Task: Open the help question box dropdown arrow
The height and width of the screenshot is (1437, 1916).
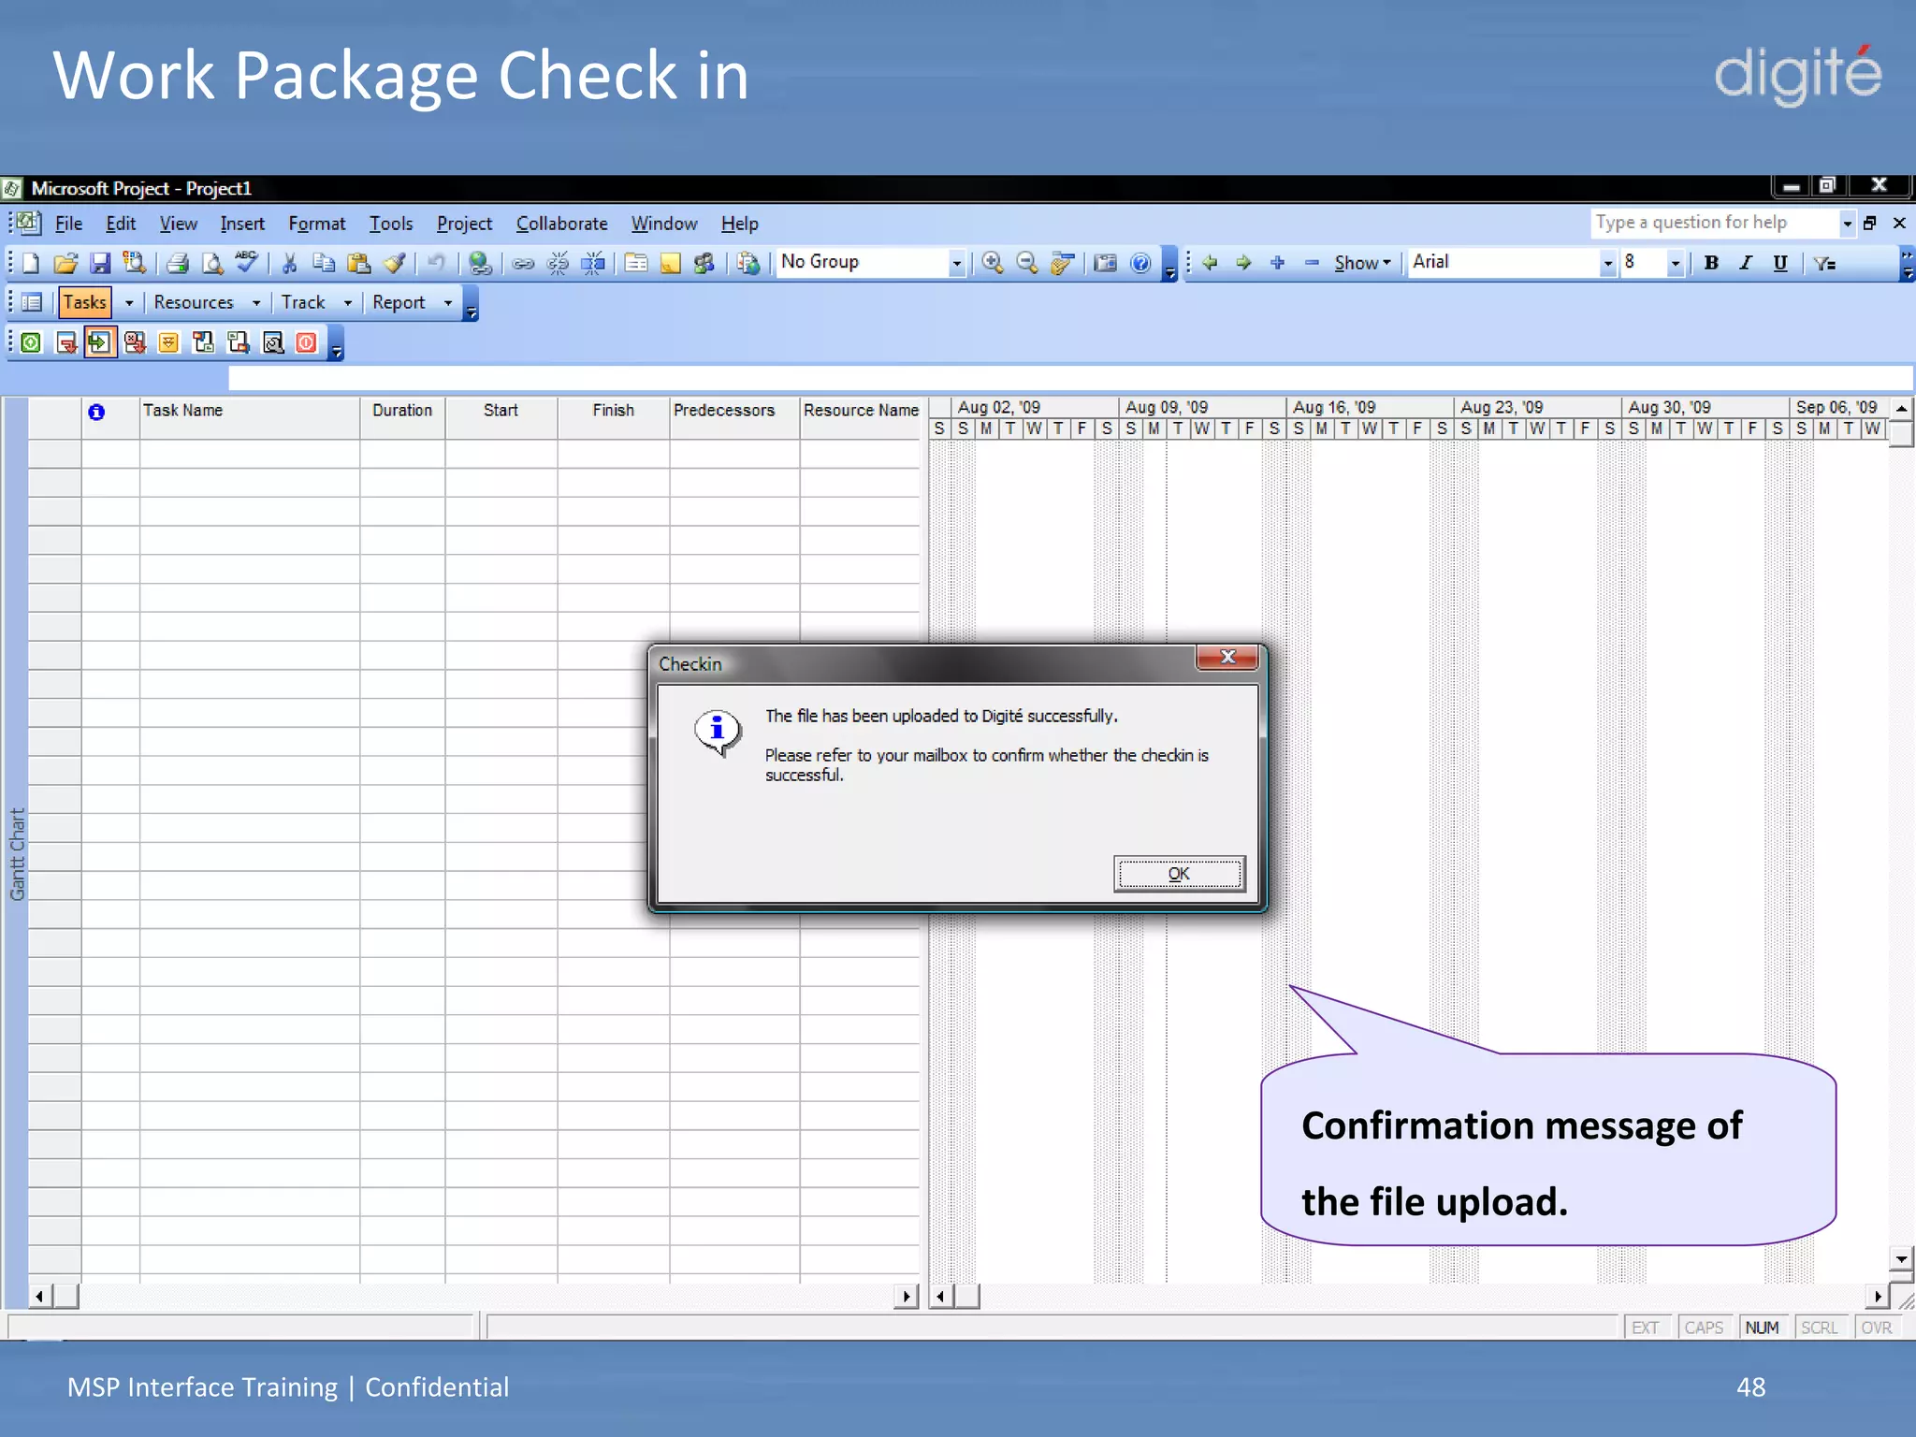Action: click(x=1847, y=223)
